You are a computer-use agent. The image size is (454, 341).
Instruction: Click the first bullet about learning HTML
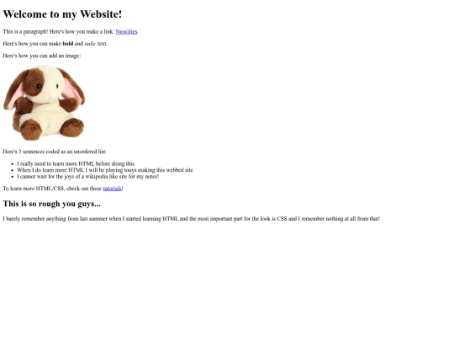click(76, 163)
